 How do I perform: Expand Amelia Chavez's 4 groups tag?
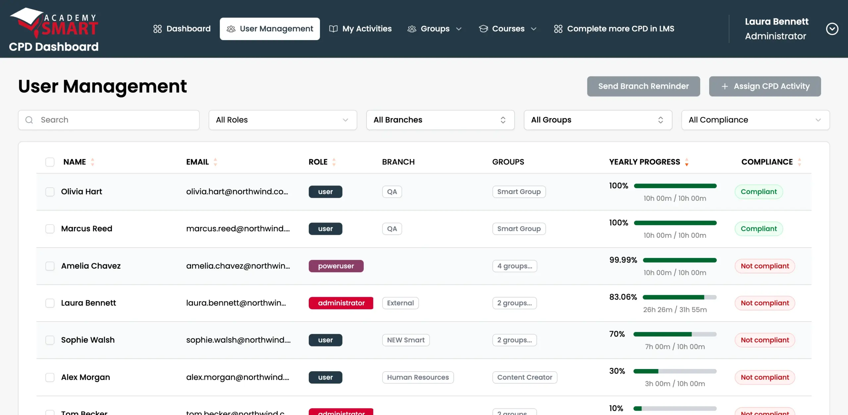coord(514,266)
